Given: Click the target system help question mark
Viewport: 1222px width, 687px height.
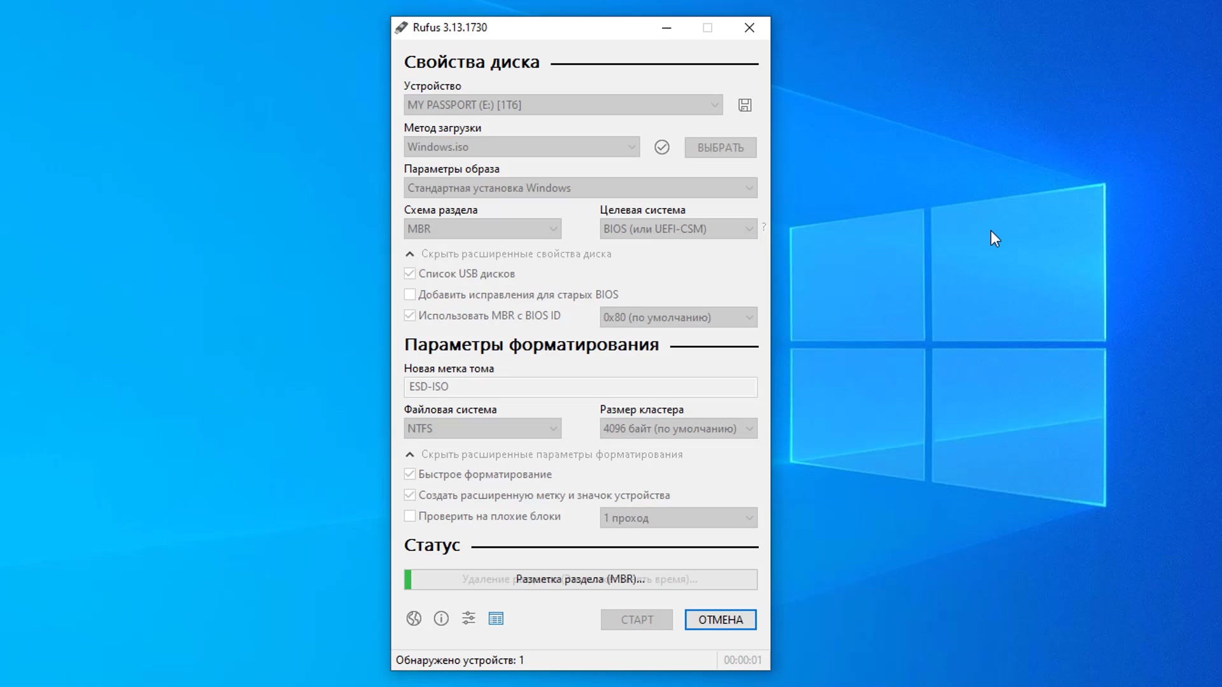Looking at the screenshot, I should click(763, 227).
